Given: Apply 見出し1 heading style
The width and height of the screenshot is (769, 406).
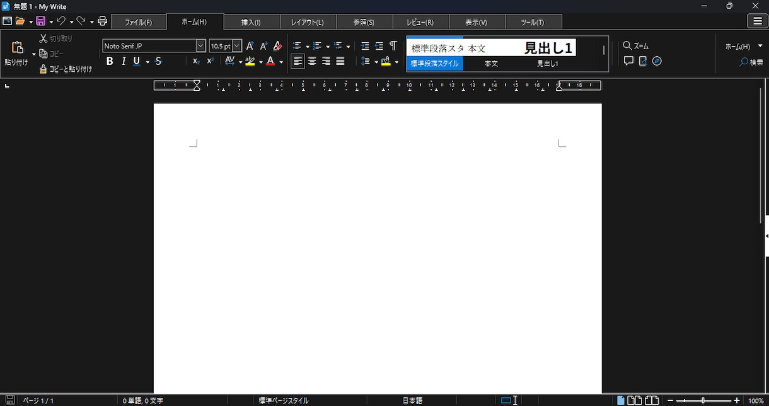Looking at the screenshot, I should (548, 54).
